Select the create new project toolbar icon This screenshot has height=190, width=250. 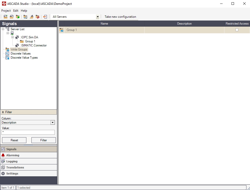pos(5,17)
